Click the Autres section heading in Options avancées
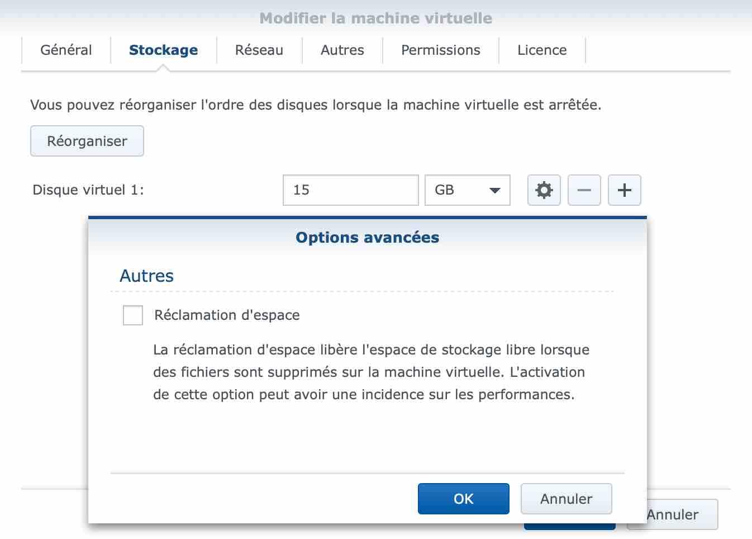Viewport: 752px width, 539px height. (146, 276)
